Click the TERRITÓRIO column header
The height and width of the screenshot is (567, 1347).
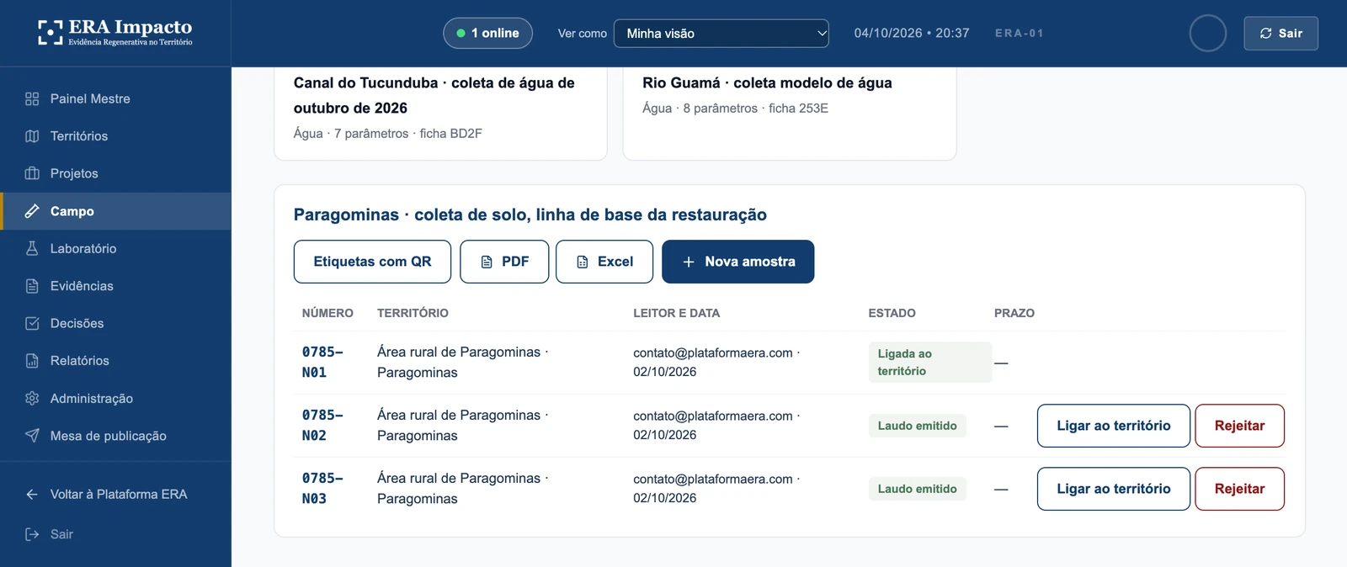413,313
